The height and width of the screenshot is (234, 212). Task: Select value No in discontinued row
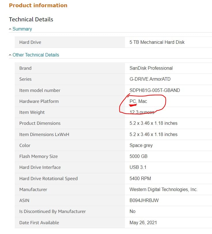pyautogui.click(x=132, y=212)
